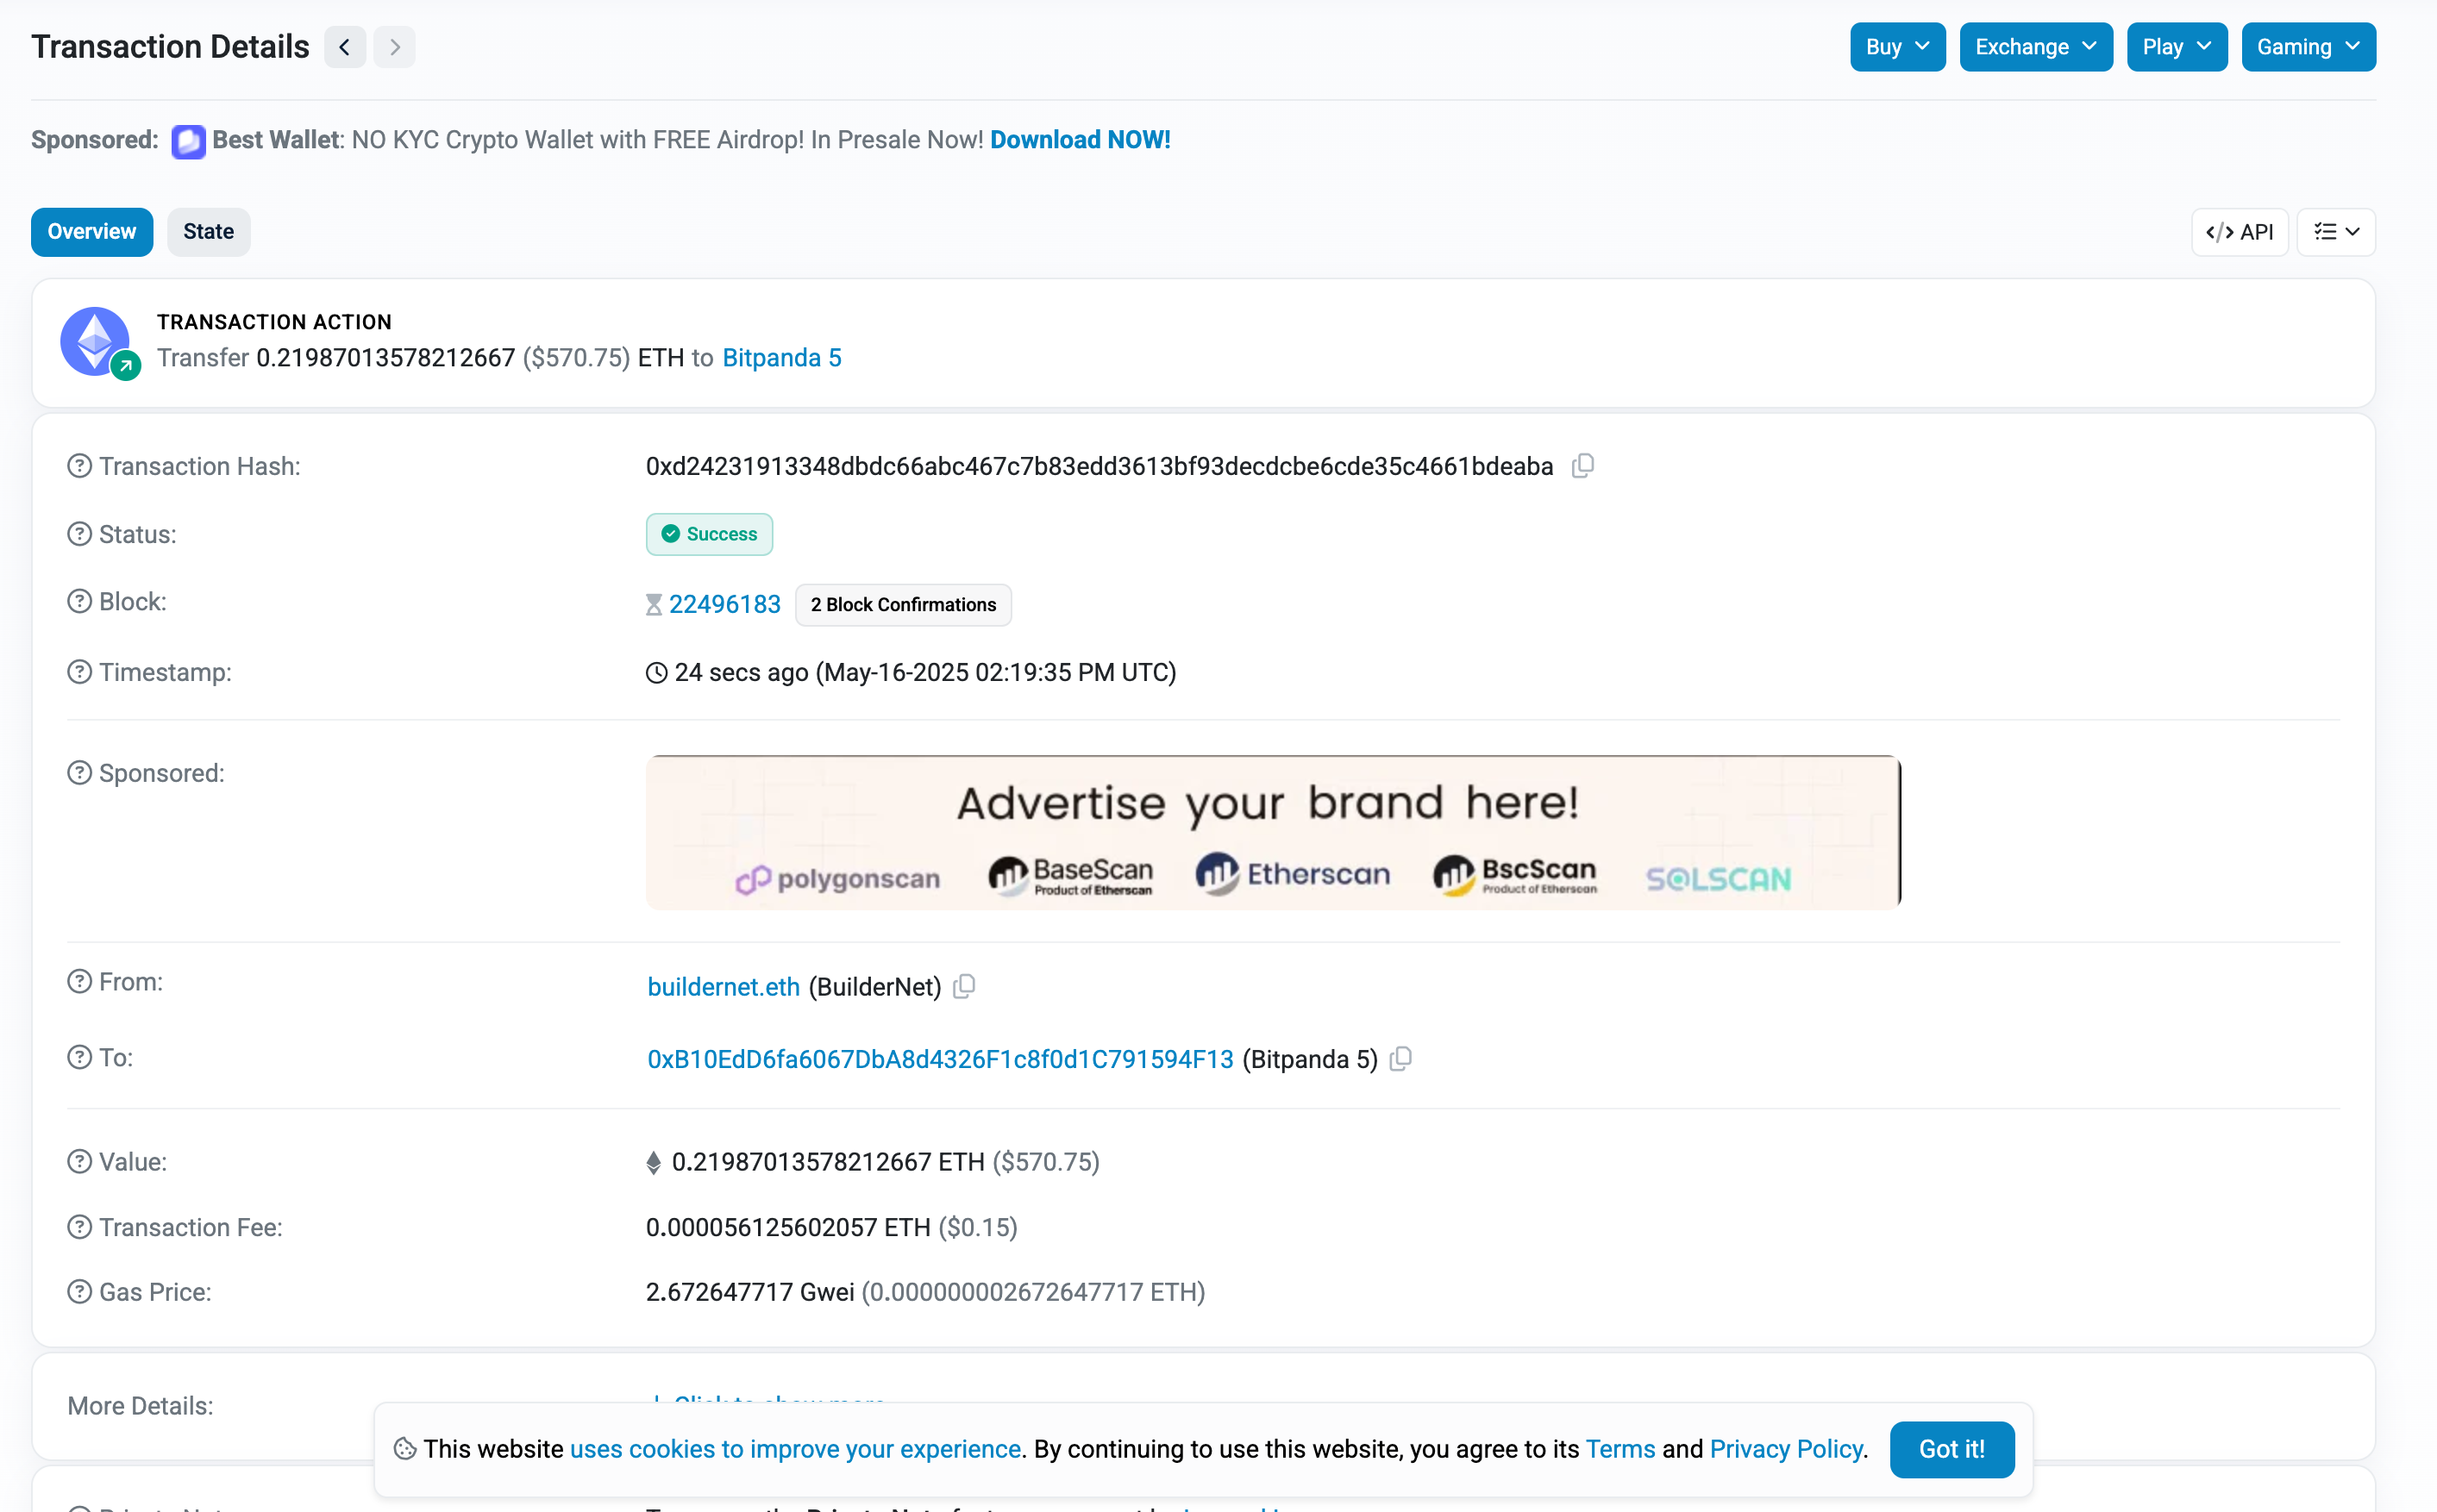Open the Privacy Policy link
Screen dimensions: 2437x1512
(1786, 1449)
